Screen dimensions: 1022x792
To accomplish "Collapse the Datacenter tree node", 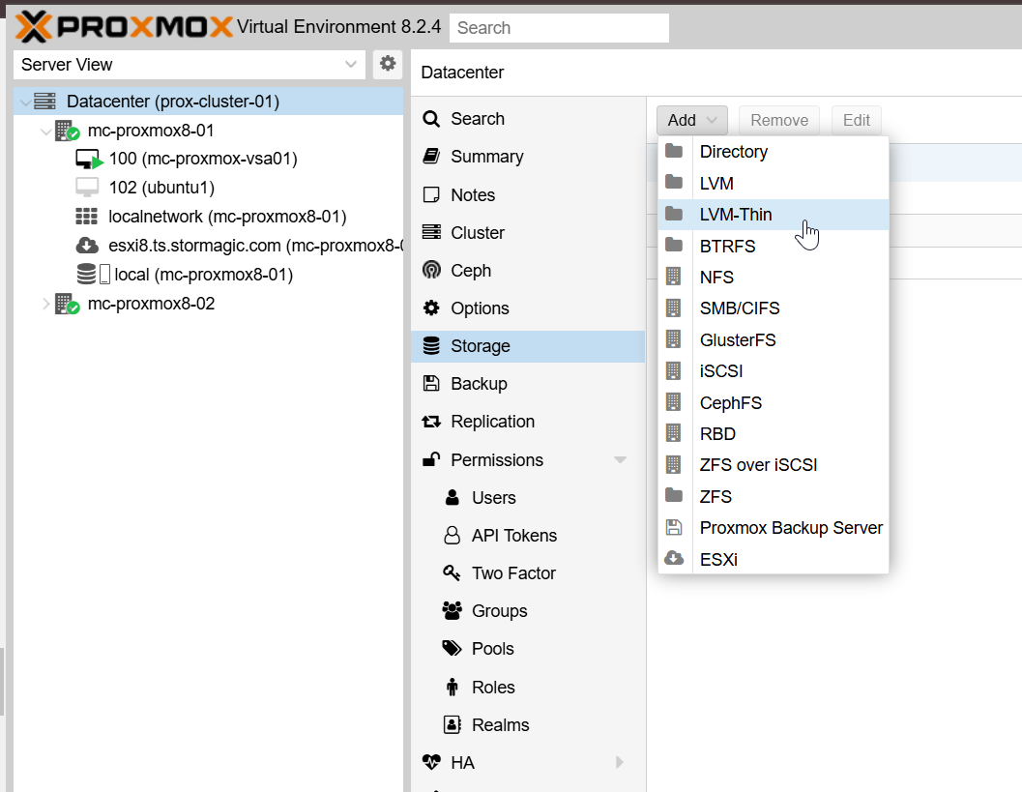I will point(25,102).
